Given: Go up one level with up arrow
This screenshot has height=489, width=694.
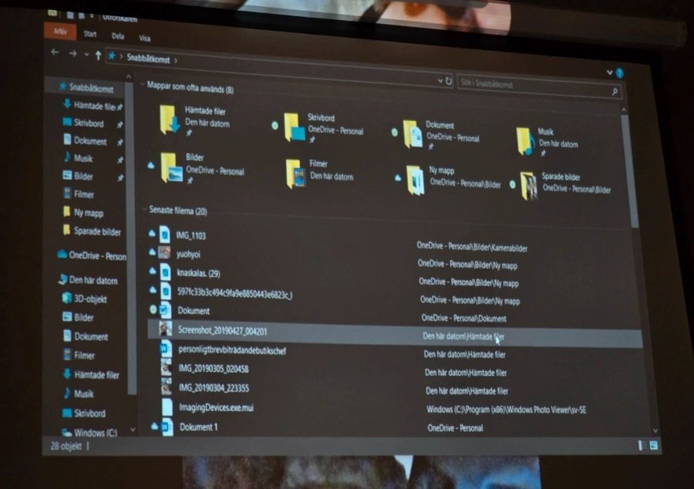Looking at the screenshot, I should [98, 55].
